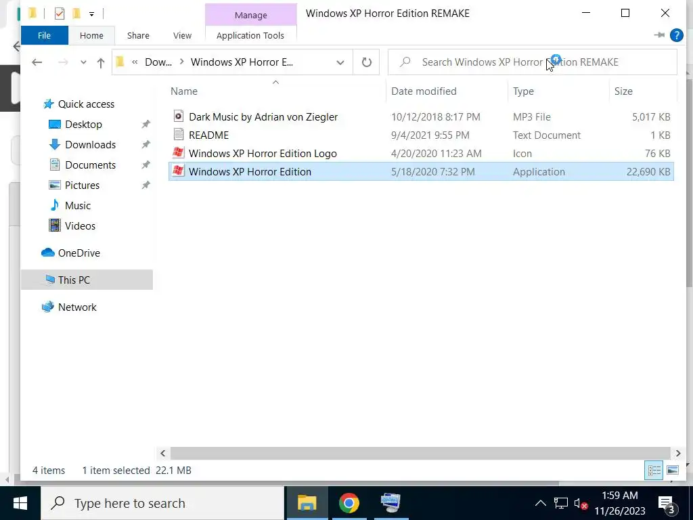Click the Properties icon in quick access toolbar
Image resolution: width=693 pixels, height=520 pixels.
point(60,14)
